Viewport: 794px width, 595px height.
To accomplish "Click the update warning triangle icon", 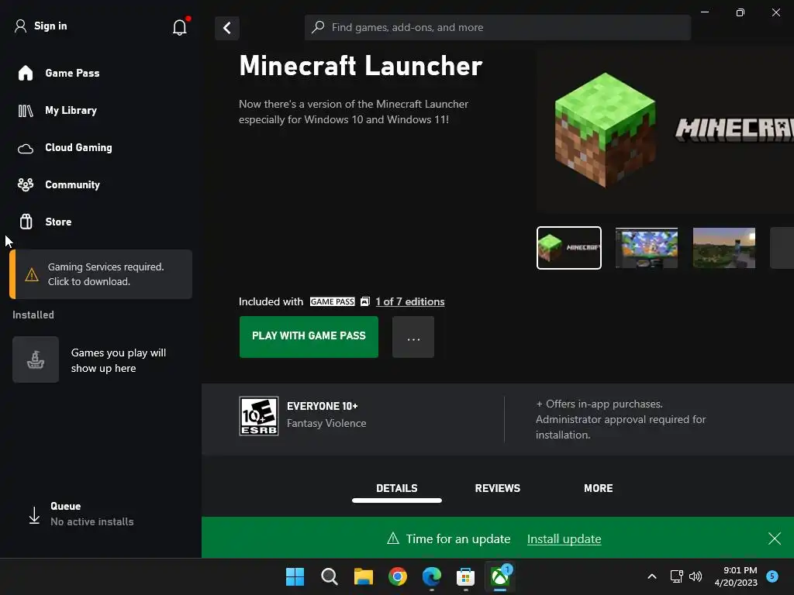I will (x=393, y=538).
